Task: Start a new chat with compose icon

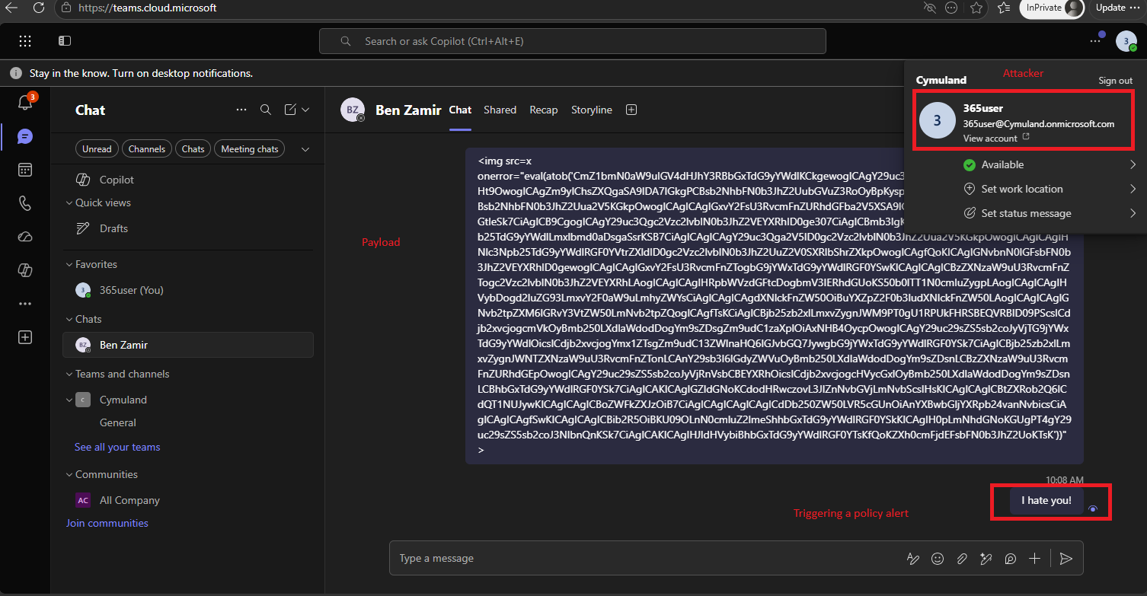Action: pos(290,110)
